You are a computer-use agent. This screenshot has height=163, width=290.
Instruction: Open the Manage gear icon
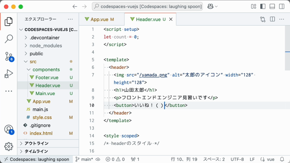(9, 147)
